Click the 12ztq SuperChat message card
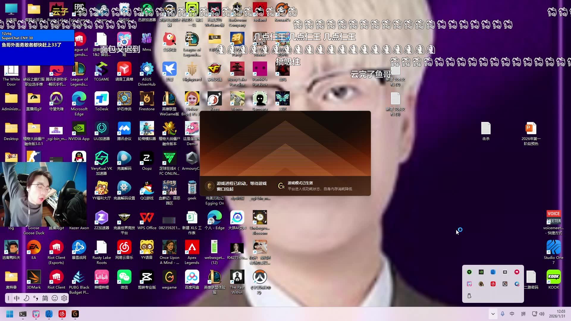571x321 pixels. 37,47
